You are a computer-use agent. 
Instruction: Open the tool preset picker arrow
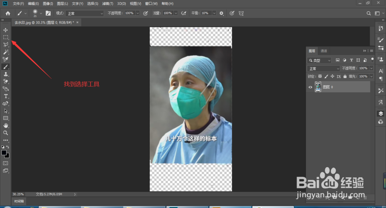pos(25,13)
